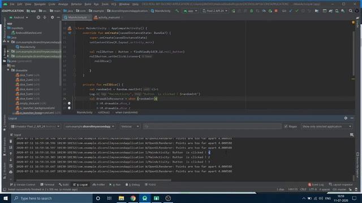Select AndroidManifest.xml in project tree

click(x=27, y=33)
